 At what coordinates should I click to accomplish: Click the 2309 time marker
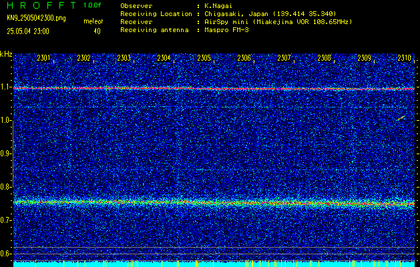tap(365, 58)
